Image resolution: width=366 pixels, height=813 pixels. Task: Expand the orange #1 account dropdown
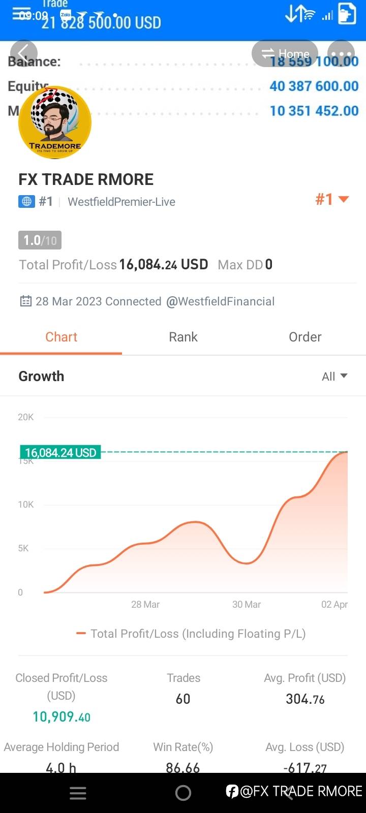click(x=332, y=199)
